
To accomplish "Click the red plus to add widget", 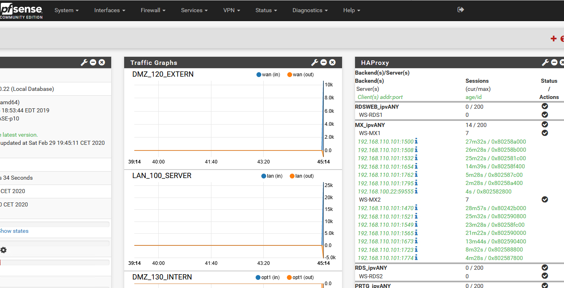I will [553, 39].
